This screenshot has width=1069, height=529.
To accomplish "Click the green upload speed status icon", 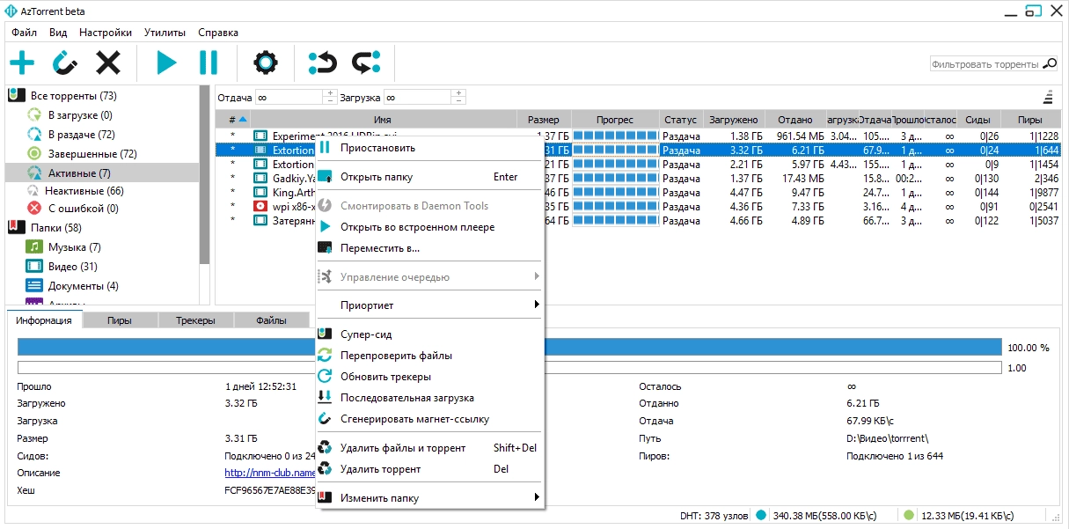I will point(909,515).
